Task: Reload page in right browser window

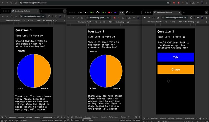Action: pos(153,17)
